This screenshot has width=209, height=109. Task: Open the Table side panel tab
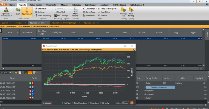pos(207,34)
